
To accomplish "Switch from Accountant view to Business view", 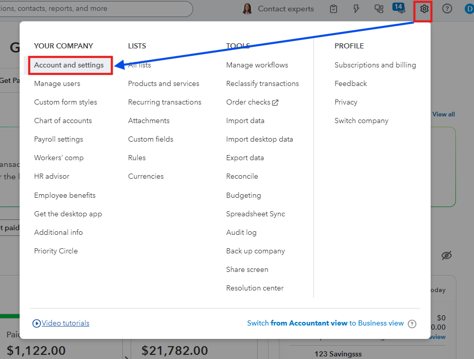I will pos(325,323).
